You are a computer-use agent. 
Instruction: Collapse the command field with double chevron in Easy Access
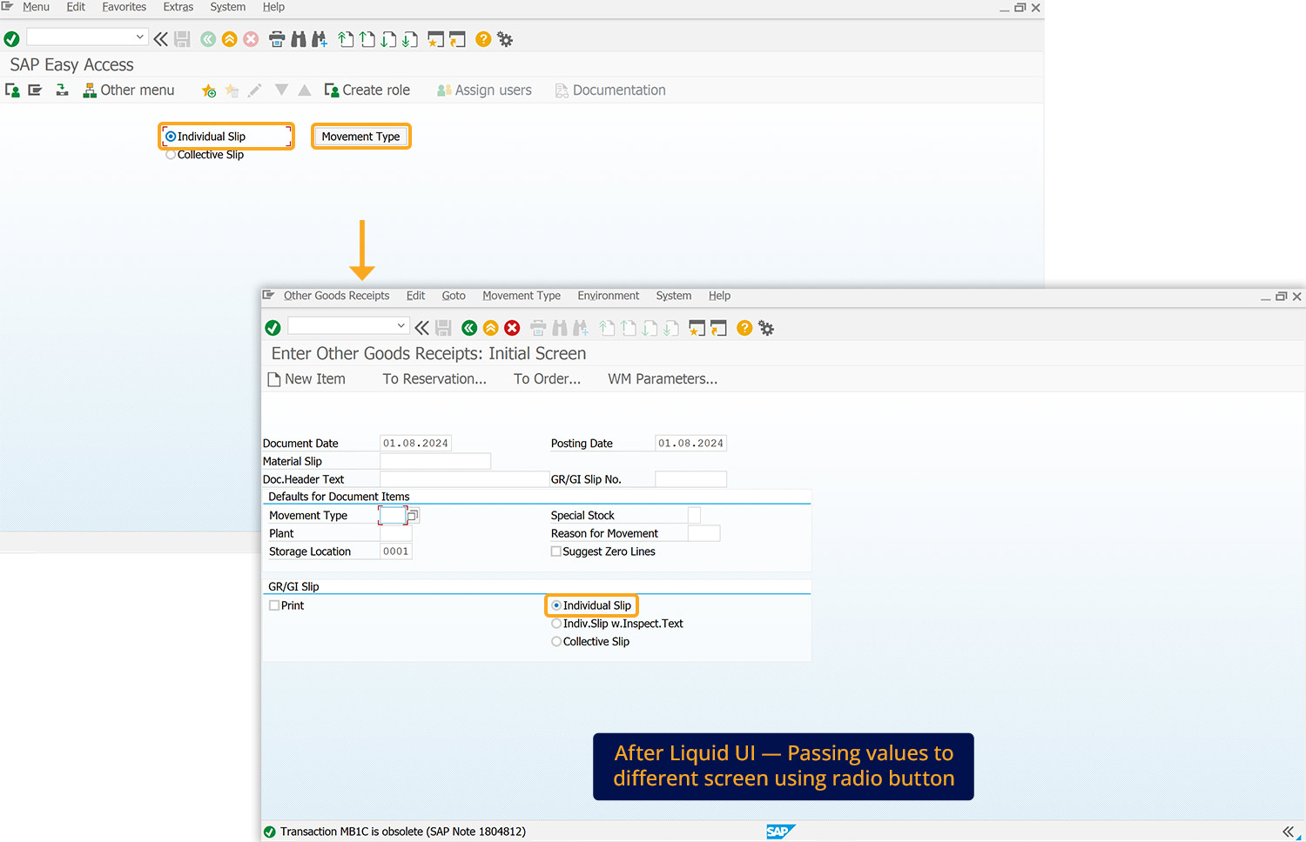point(160,39)
